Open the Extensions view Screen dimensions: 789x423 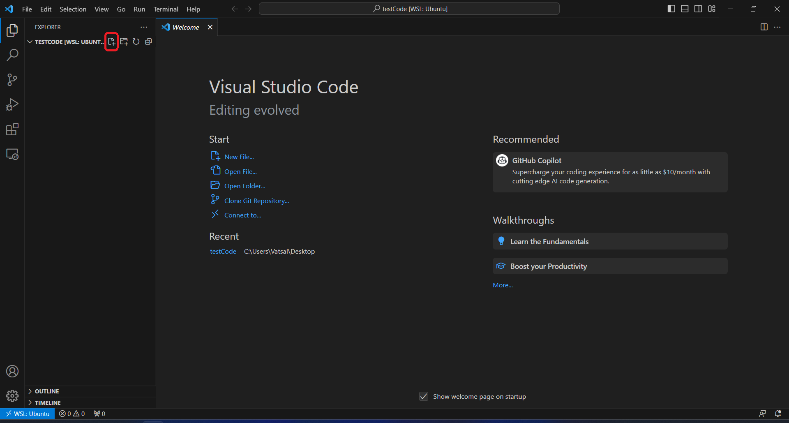point(12,129)
